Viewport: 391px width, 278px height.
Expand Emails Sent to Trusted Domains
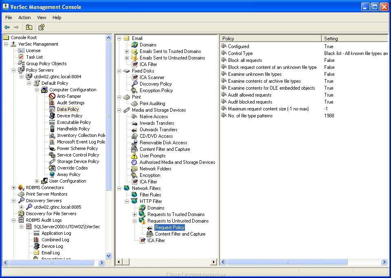127,51
